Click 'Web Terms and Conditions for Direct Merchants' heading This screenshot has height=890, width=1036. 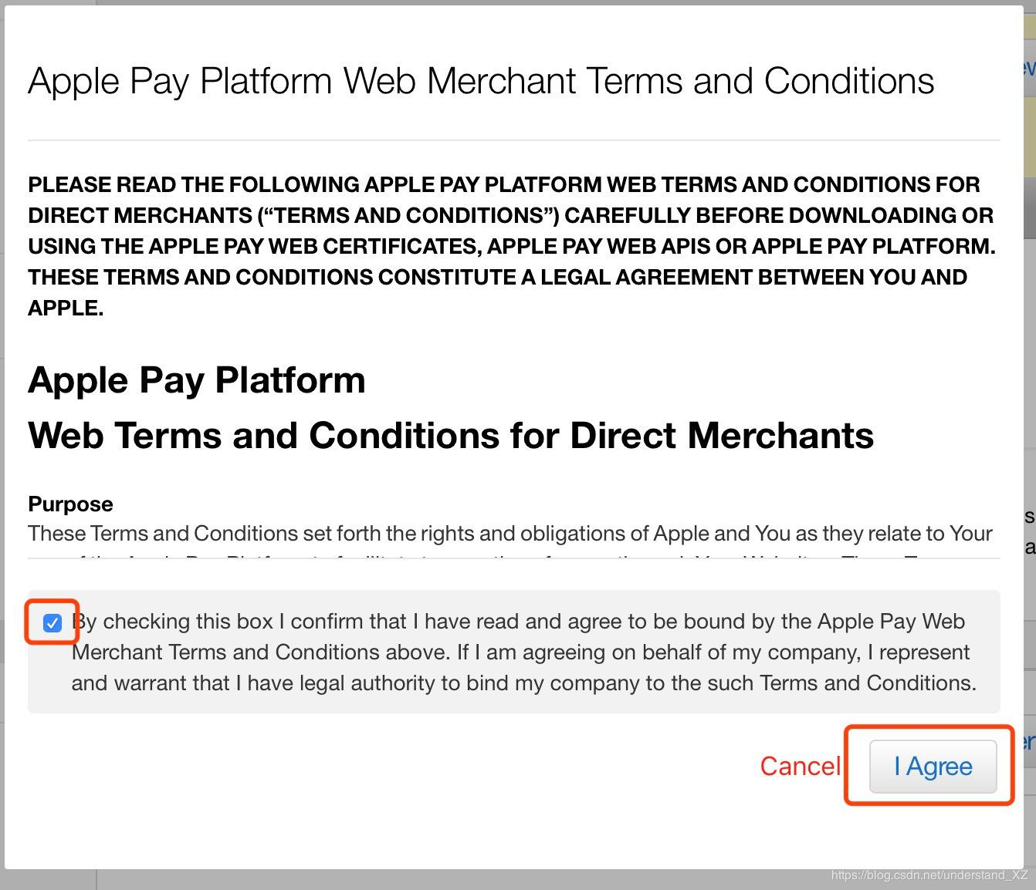(x=451, y=436)
